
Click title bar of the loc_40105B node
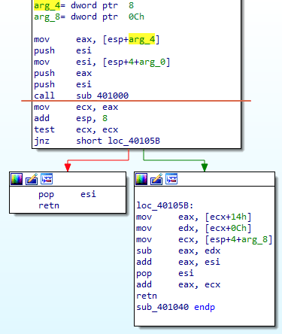[x=205, y=179]
